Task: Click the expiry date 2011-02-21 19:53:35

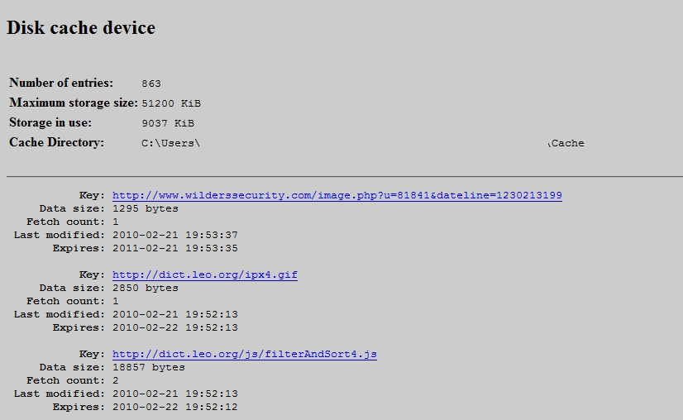Action: coord(174,248)
